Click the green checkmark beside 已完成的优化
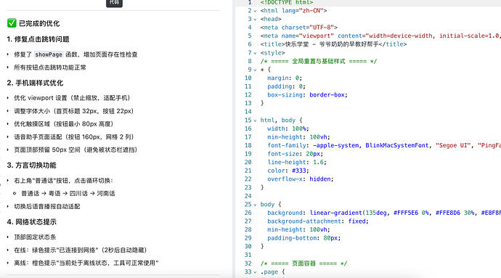 pos(12,23)
